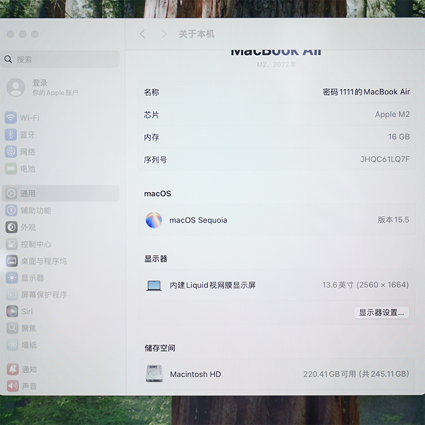Image resolution: width=425 pixels, height=425 pixels.
Task: Open the Spotlight (聚焦) icon
Action: click(x=12, y=328)
